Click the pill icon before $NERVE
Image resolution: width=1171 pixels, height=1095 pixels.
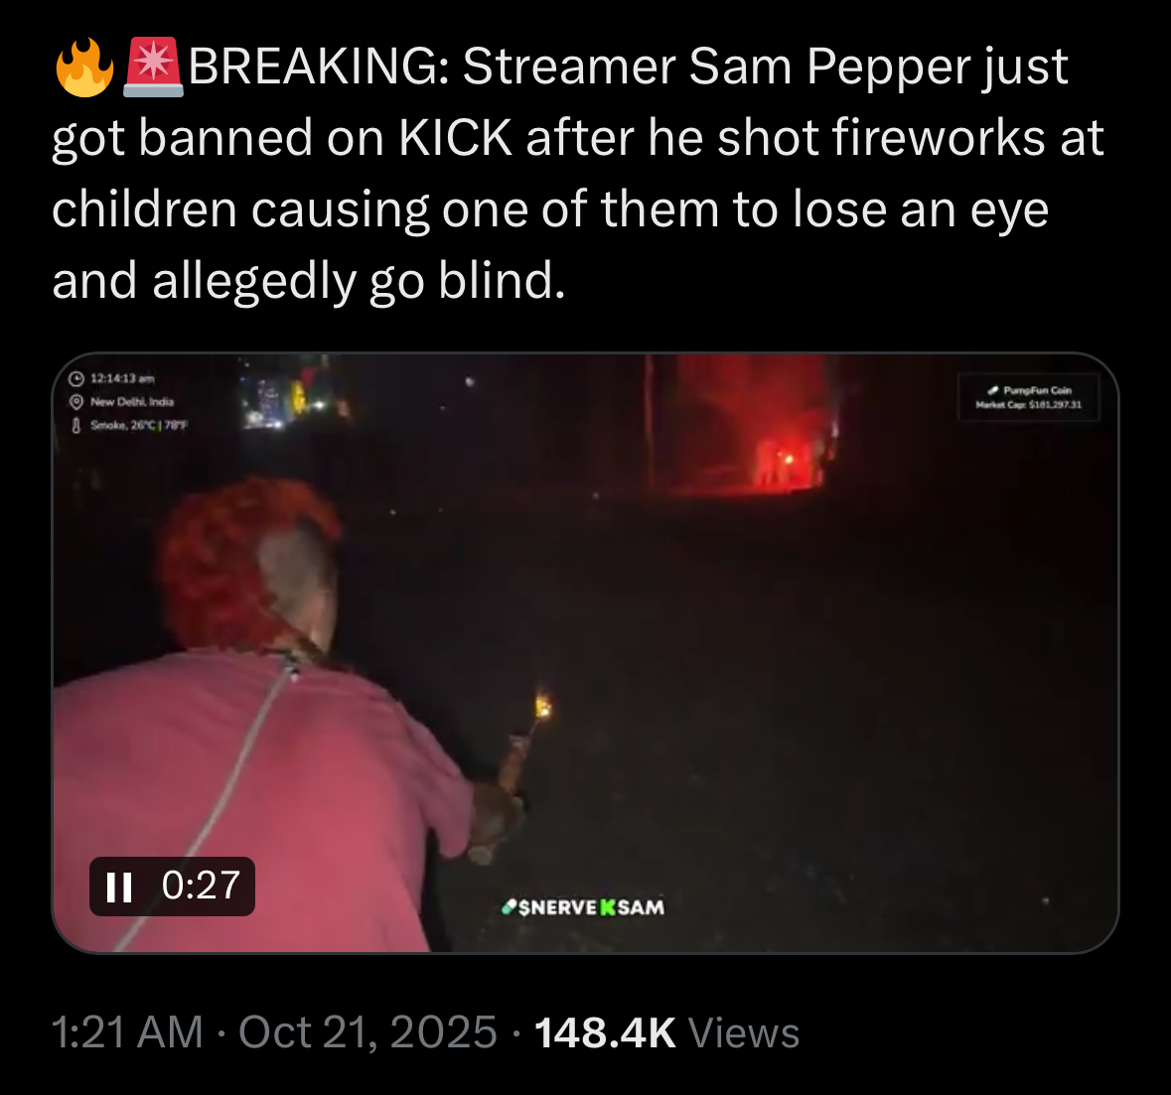(510, 907)
